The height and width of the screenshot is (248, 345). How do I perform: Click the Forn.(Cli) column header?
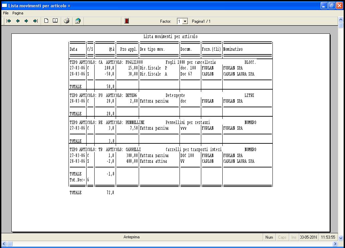tap(211, 49)
